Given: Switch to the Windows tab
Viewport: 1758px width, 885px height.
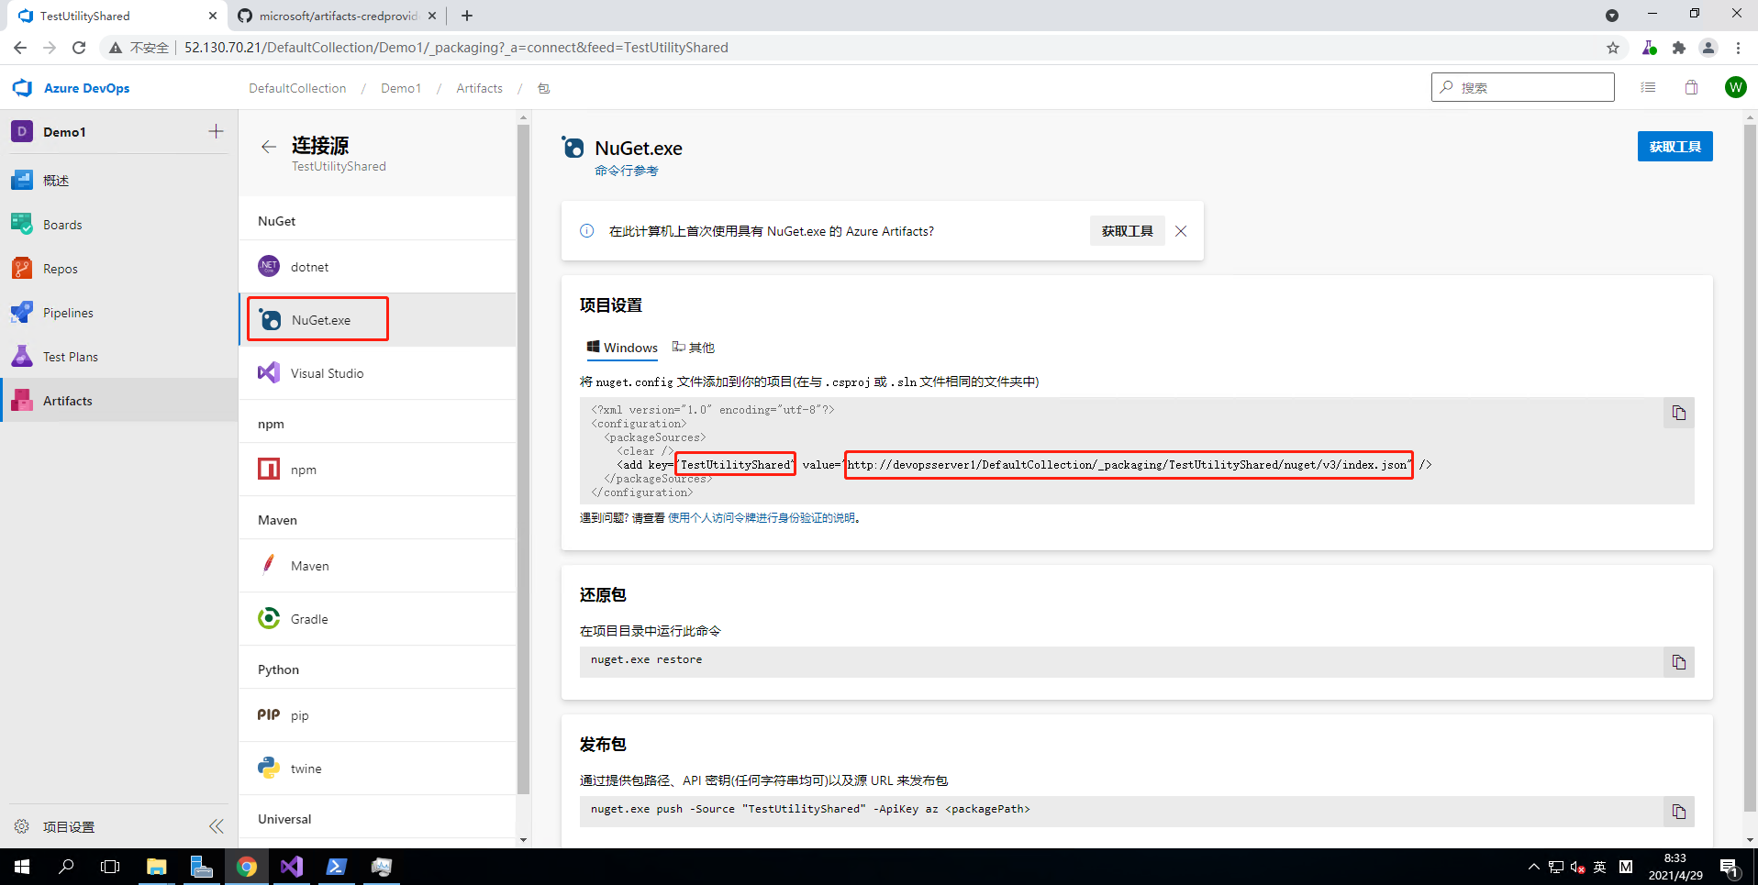Looking at the screenshot, I should (622, 348).
